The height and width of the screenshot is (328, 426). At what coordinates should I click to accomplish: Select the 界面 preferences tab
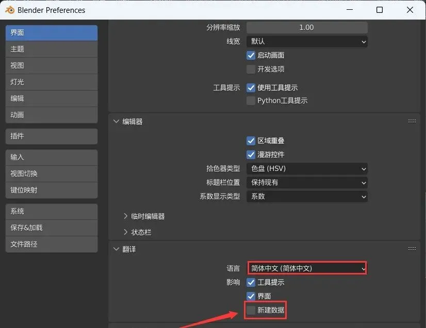52,33
